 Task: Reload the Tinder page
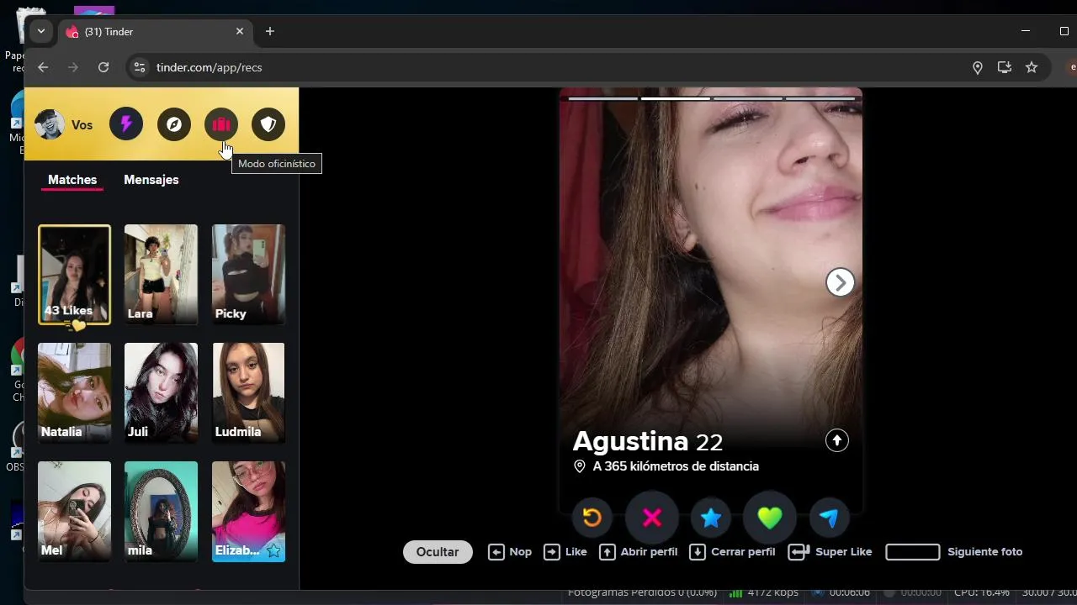pyautogui.click(x=103, y=67)
